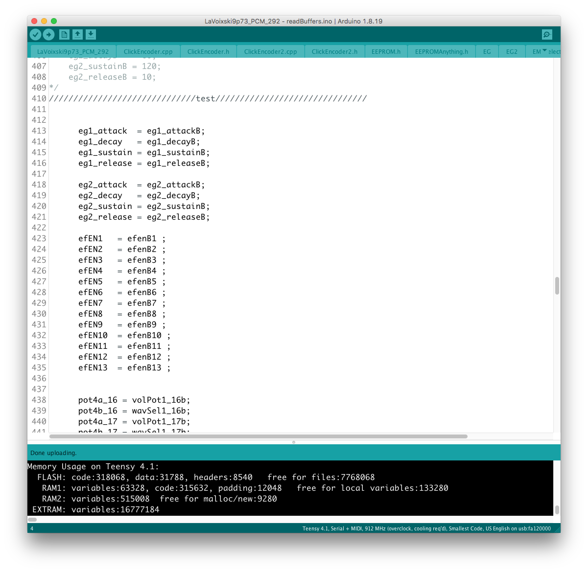Click the editor vertical scrollbar thumb
This screenshot has width=588, height=572.
click(557, 286)
